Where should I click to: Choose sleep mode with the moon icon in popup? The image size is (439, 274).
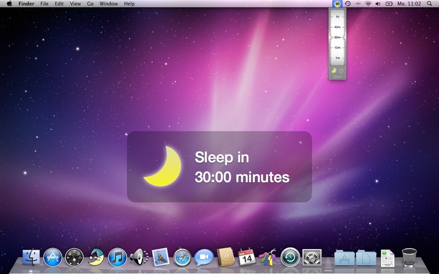[x=334, y=71]
